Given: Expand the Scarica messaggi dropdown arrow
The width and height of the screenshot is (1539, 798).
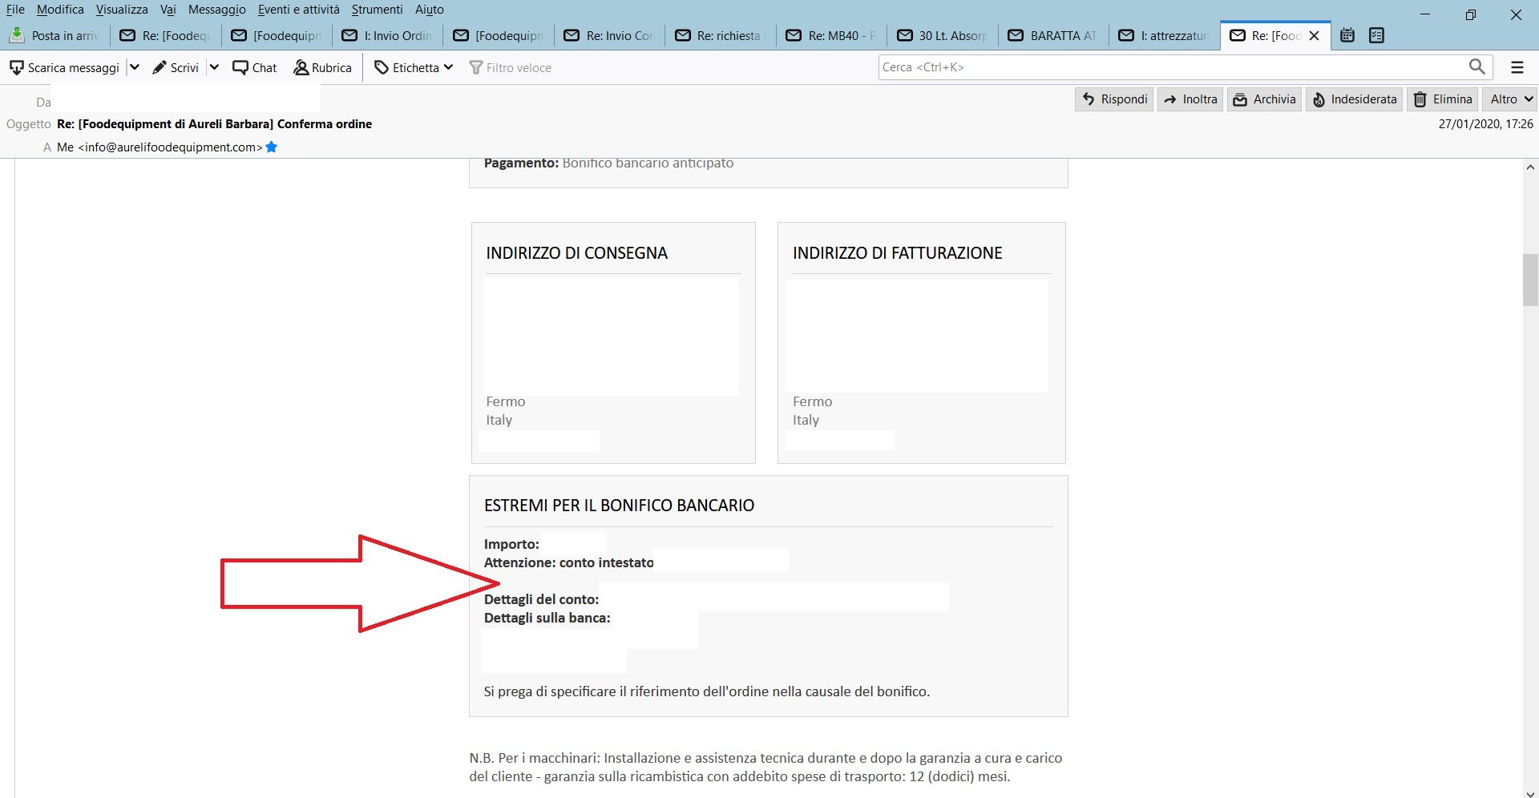Looking at the screenshot, I should [135, 67].
